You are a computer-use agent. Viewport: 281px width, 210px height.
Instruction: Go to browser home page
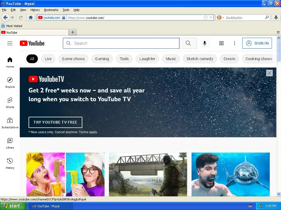click(x=31, y=17)
